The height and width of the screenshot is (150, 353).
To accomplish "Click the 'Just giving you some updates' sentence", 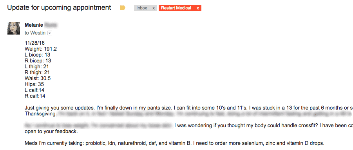I will point(59,108).
